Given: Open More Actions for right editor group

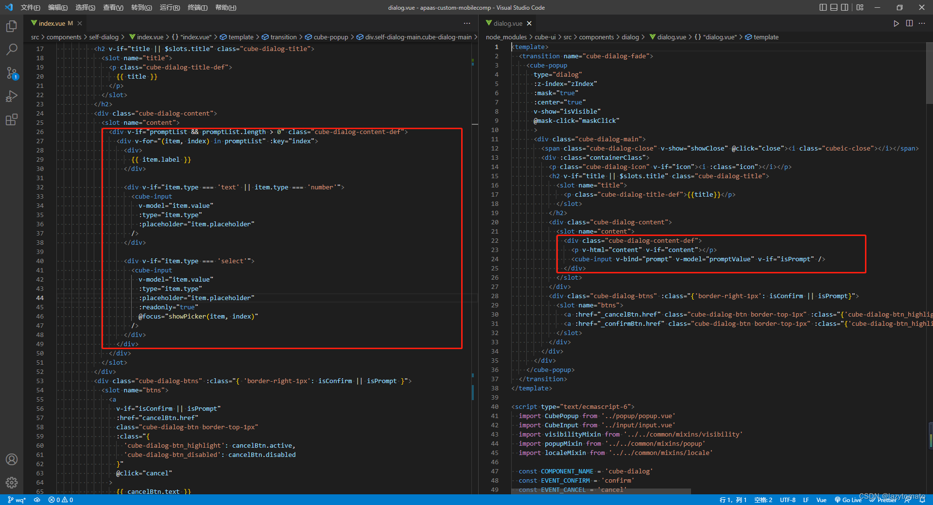Looking at the screenshot, I should pos(922,23).
